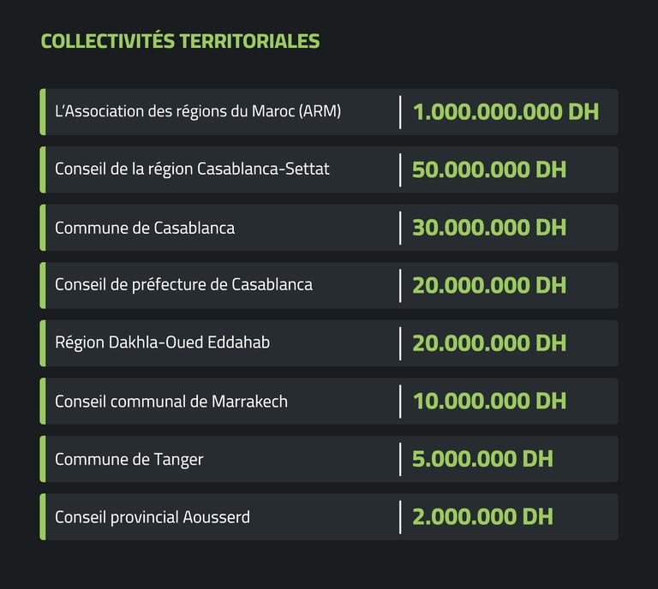This screenshot has width=658, height=589.
Task: Click the green accent bar beside Commune de Tanger
Action: (43, 459)
